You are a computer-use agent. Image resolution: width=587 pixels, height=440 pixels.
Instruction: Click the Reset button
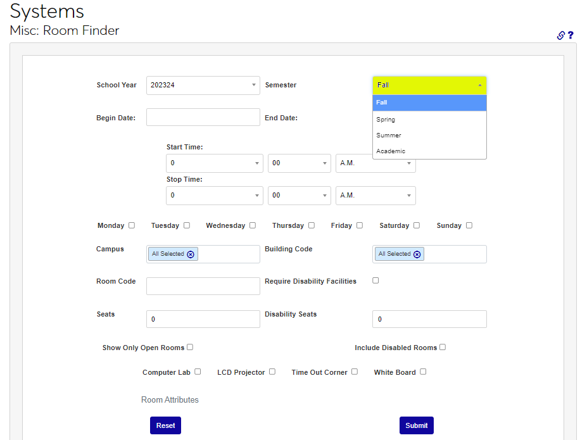[165, 425]
